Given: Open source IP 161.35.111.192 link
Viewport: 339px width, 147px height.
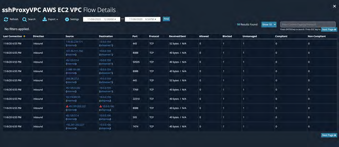Looking at the screenshot, I should point(74,51).
